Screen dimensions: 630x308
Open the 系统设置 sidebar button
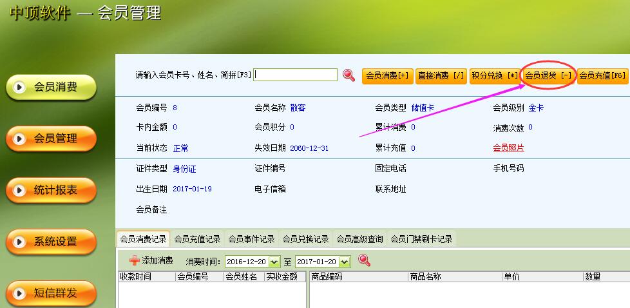click(x=51, y=242)
